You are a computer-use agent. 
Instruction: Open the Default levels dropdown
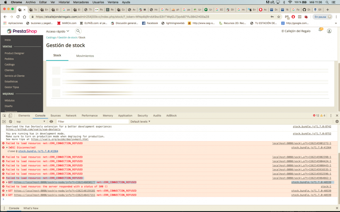tap(140, 121)
